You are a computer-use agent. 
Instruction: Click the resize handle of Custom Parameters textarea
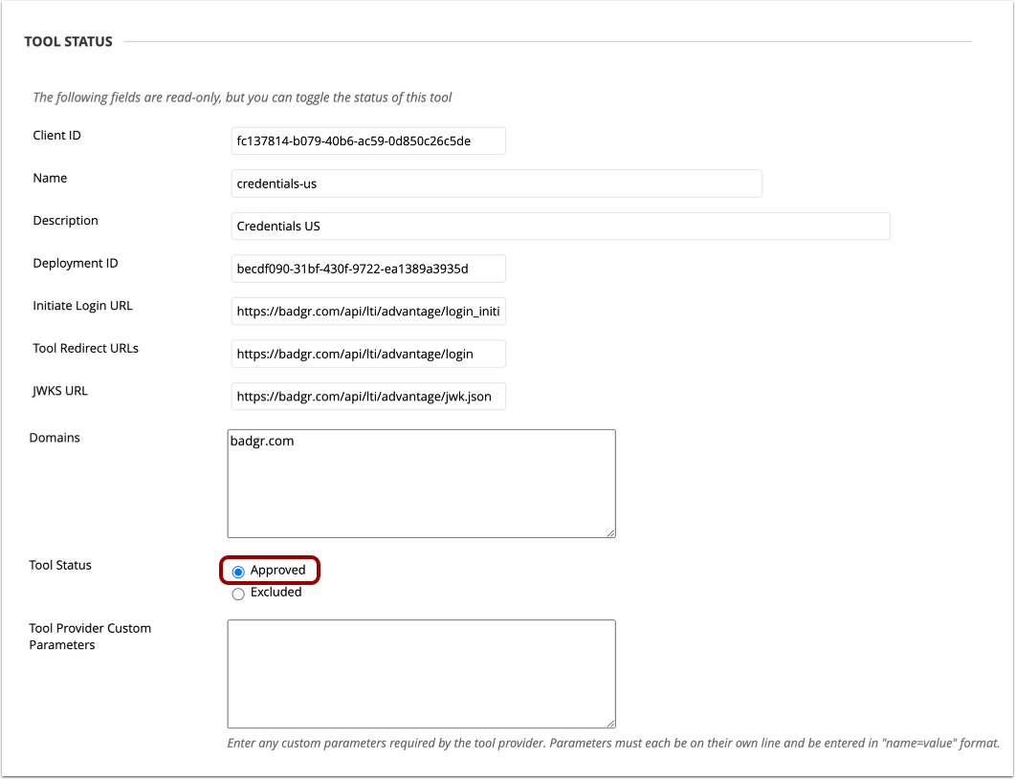click(609, 723)
